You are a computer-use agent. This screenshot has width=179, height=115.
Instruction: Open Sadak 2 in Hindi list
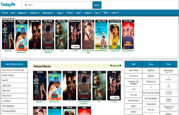click(133, 106)
